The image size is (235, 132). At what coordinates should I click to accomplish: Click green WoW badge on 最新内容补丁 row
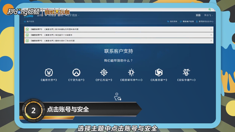click(27, 41)
